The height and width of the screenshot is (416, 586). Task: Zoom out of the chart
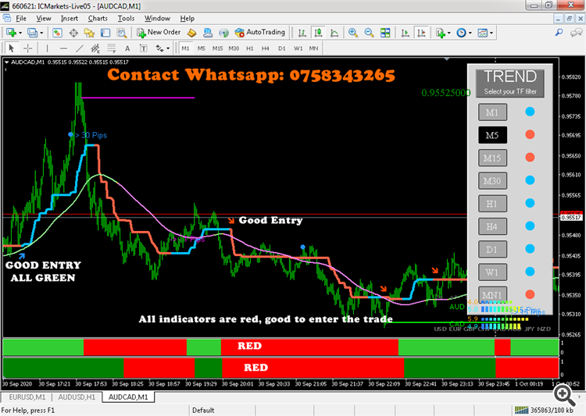coord(369,33)
